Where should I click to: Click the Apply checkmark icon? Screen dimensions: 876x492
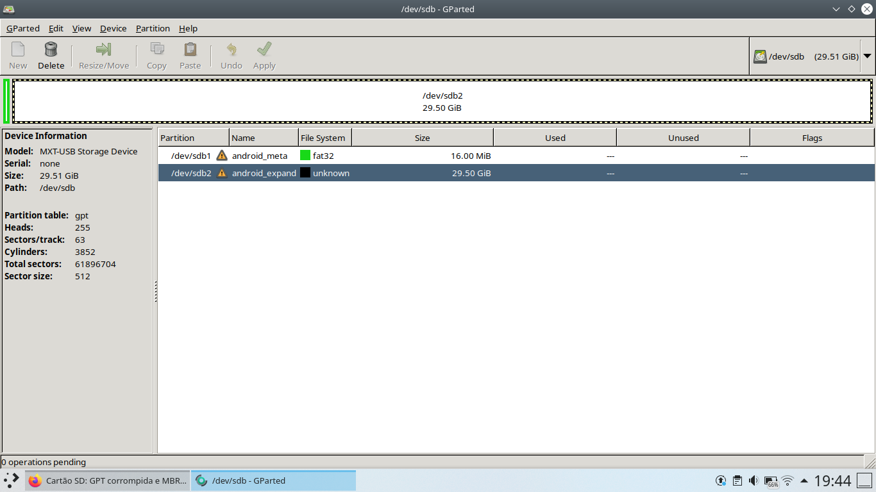264,49
